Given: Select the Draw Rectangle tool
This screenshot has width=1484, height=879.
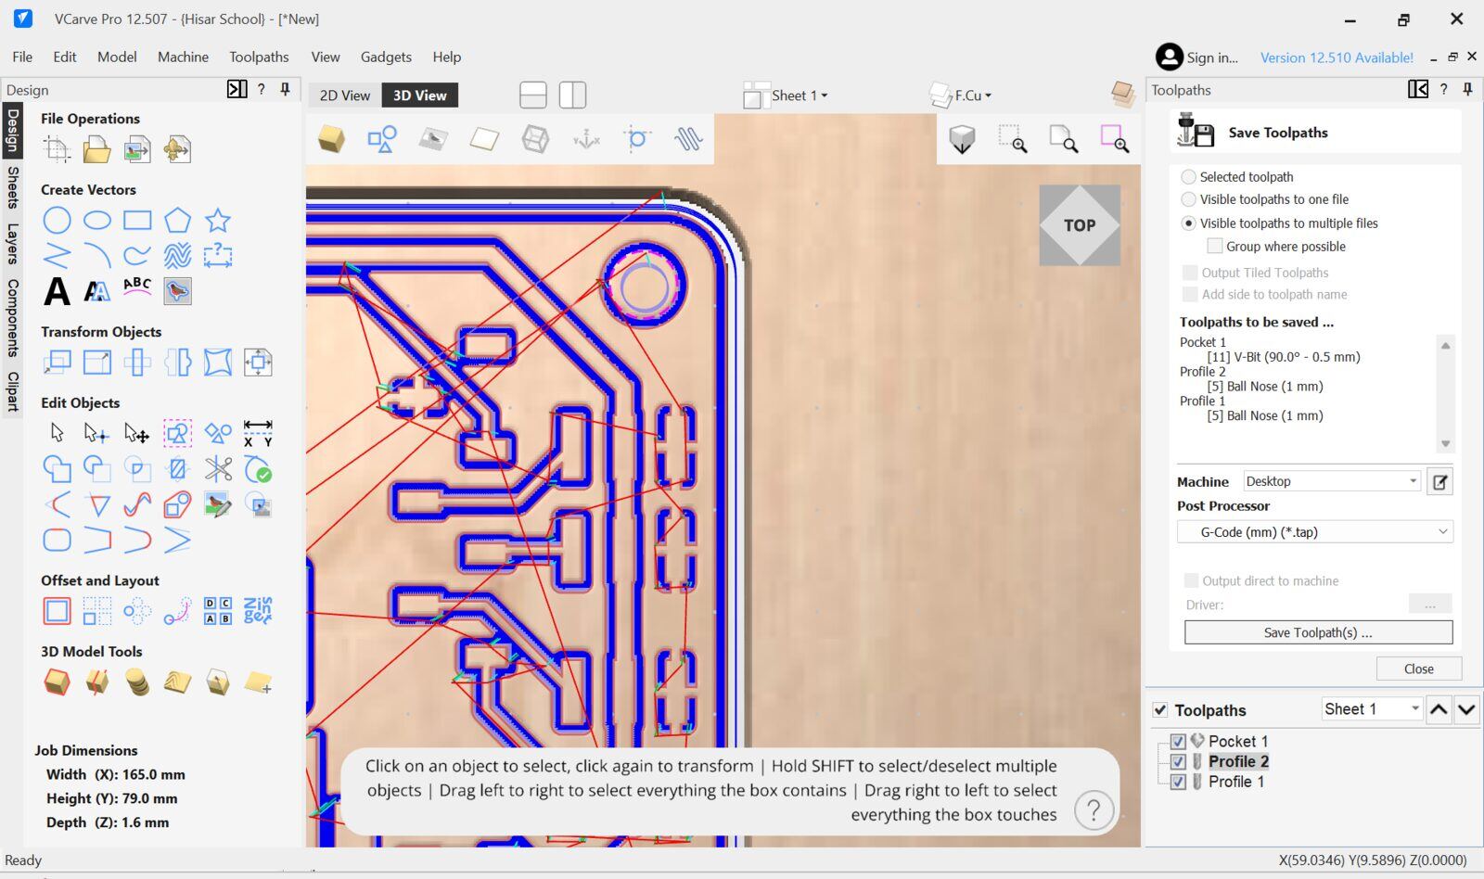Looking at the screenshot, I should click(x=137, y=220).
